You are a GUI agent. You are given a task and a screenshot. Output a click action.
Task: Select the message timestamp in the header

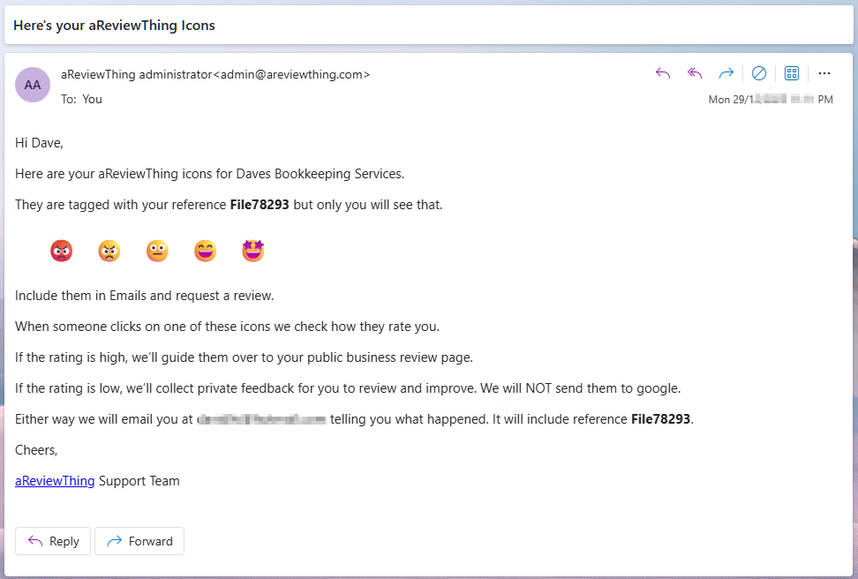[771, 100]
